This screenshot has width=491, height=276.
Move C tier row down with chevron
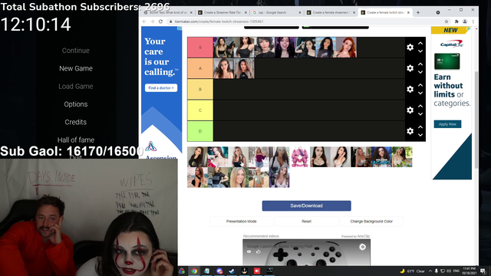pos(420,114)
